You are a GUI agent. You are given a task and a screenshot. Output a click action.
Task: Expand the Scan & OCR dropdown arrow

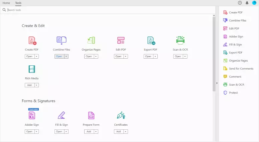pos(185,56)
